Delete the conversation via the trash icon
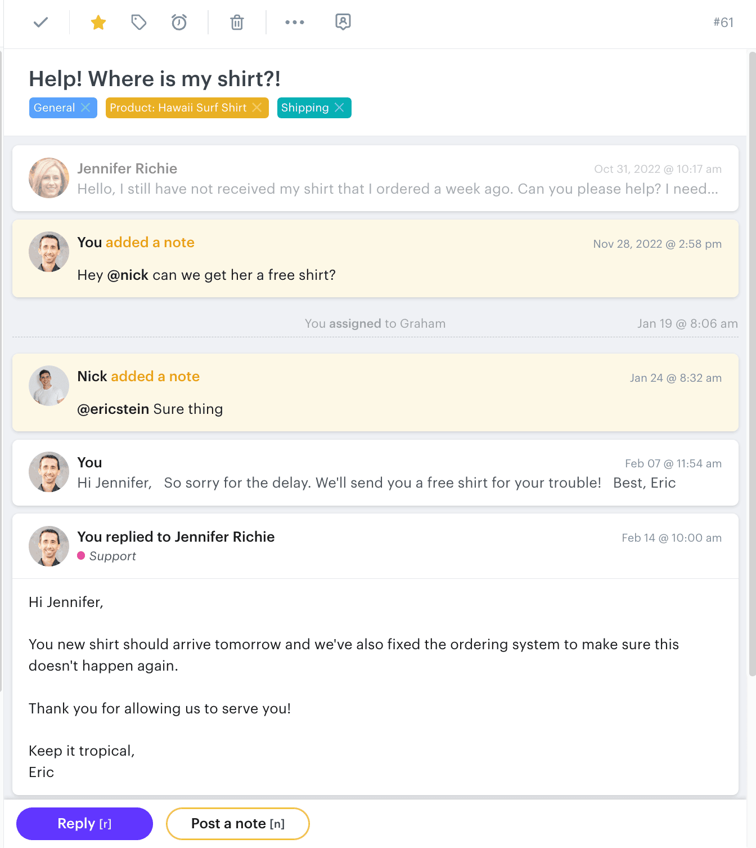Viewport: 756px width, 848px height. pyautogui.click(x=237, y=23)
